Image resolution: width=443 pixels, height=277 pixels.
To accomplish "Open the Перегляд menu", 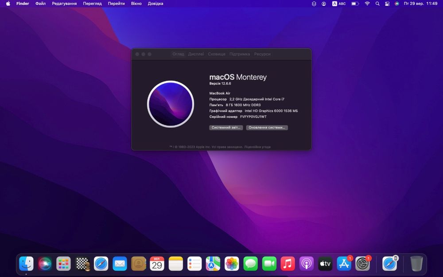I will point(92,4).
